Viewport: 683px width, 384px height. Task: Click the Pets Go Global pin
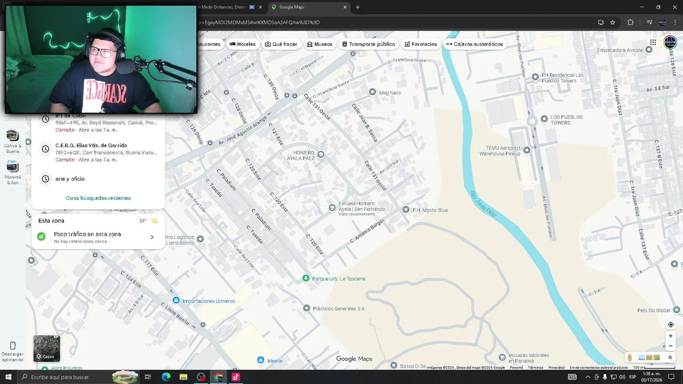(x=676, y=310)
